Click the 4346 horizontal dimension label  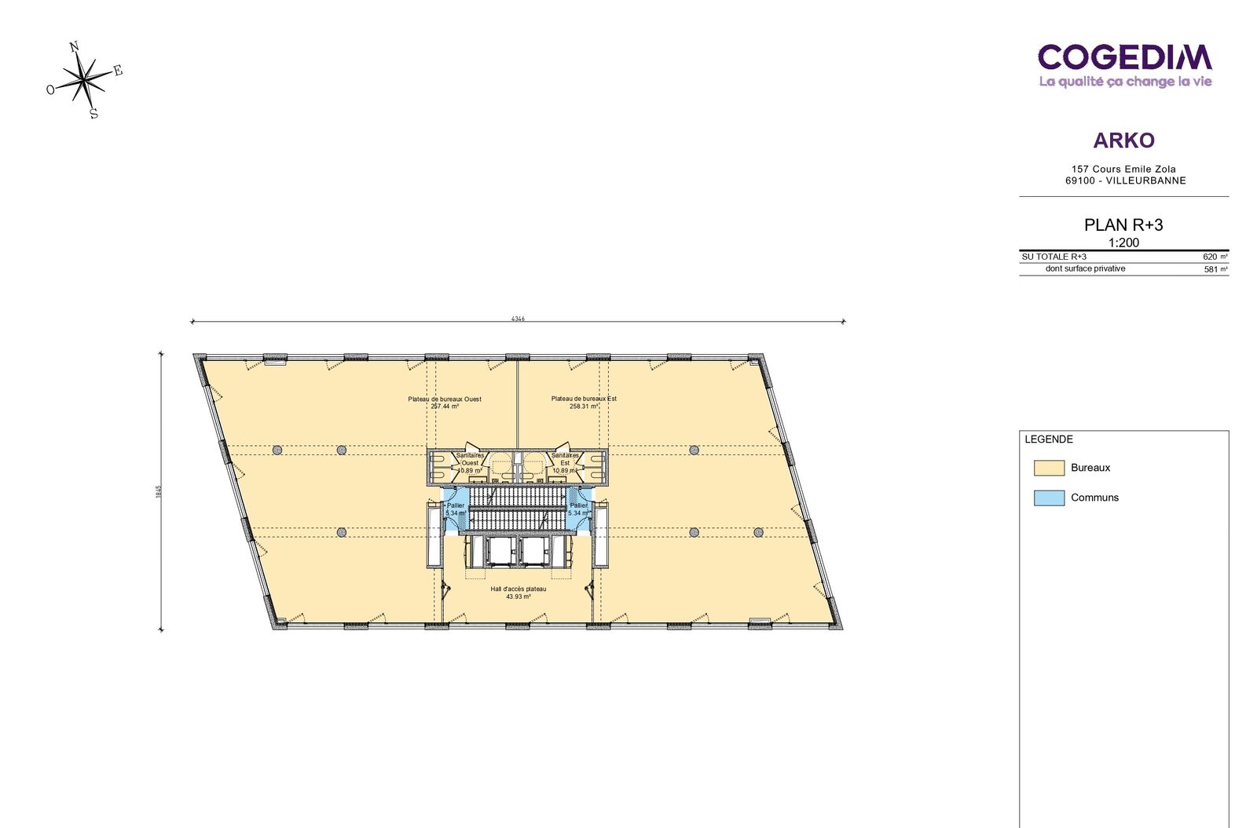point(518,319)
